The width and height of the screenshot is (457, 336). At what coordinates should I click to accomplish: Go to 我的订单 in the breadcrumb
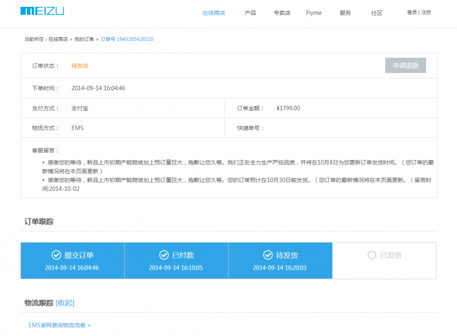coord(84,39)
